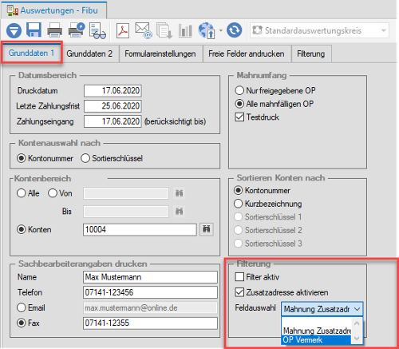Open the Standardauswertungskreis dropdown
Screen dimensions: 399x349
click(319, 30)
